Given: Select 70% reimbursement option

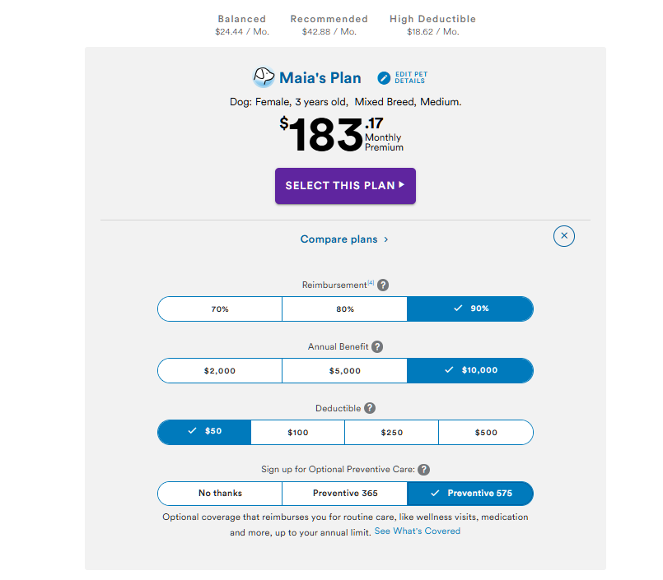Looking at the screenshot, I should coord(220,309).
